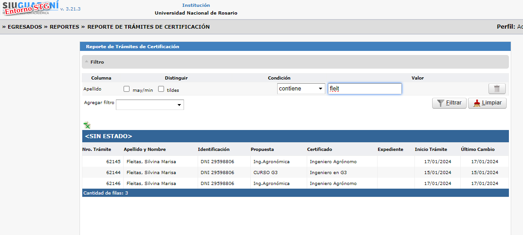The height and width of the screenshot is (235, 523).
Task: Click the Último Cambio column header
Action: (478, 149)
